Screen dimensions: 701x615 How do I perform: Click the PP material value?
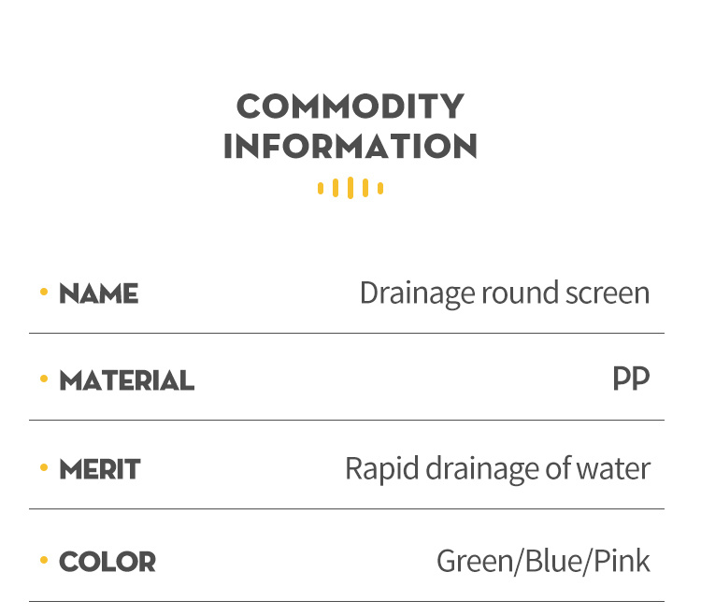point(631,379)
